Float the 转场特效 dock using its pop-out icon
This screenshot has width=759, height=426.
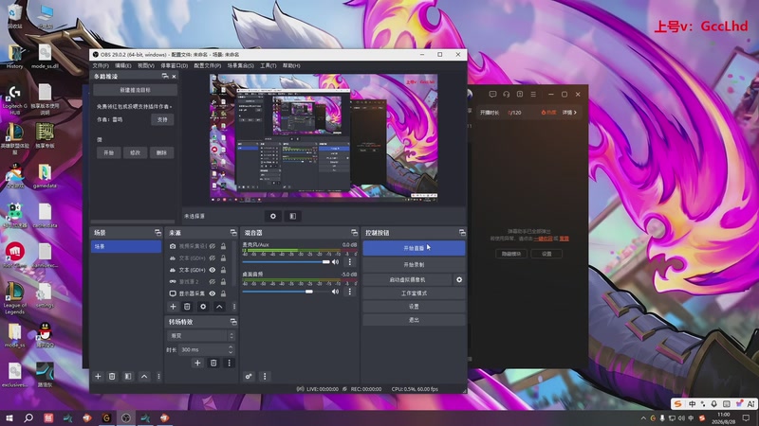point(233,322)
